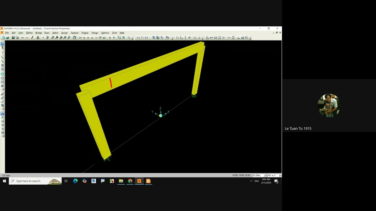Switch to the xy plane view
The image size is (376, 211).
point(84,38)
